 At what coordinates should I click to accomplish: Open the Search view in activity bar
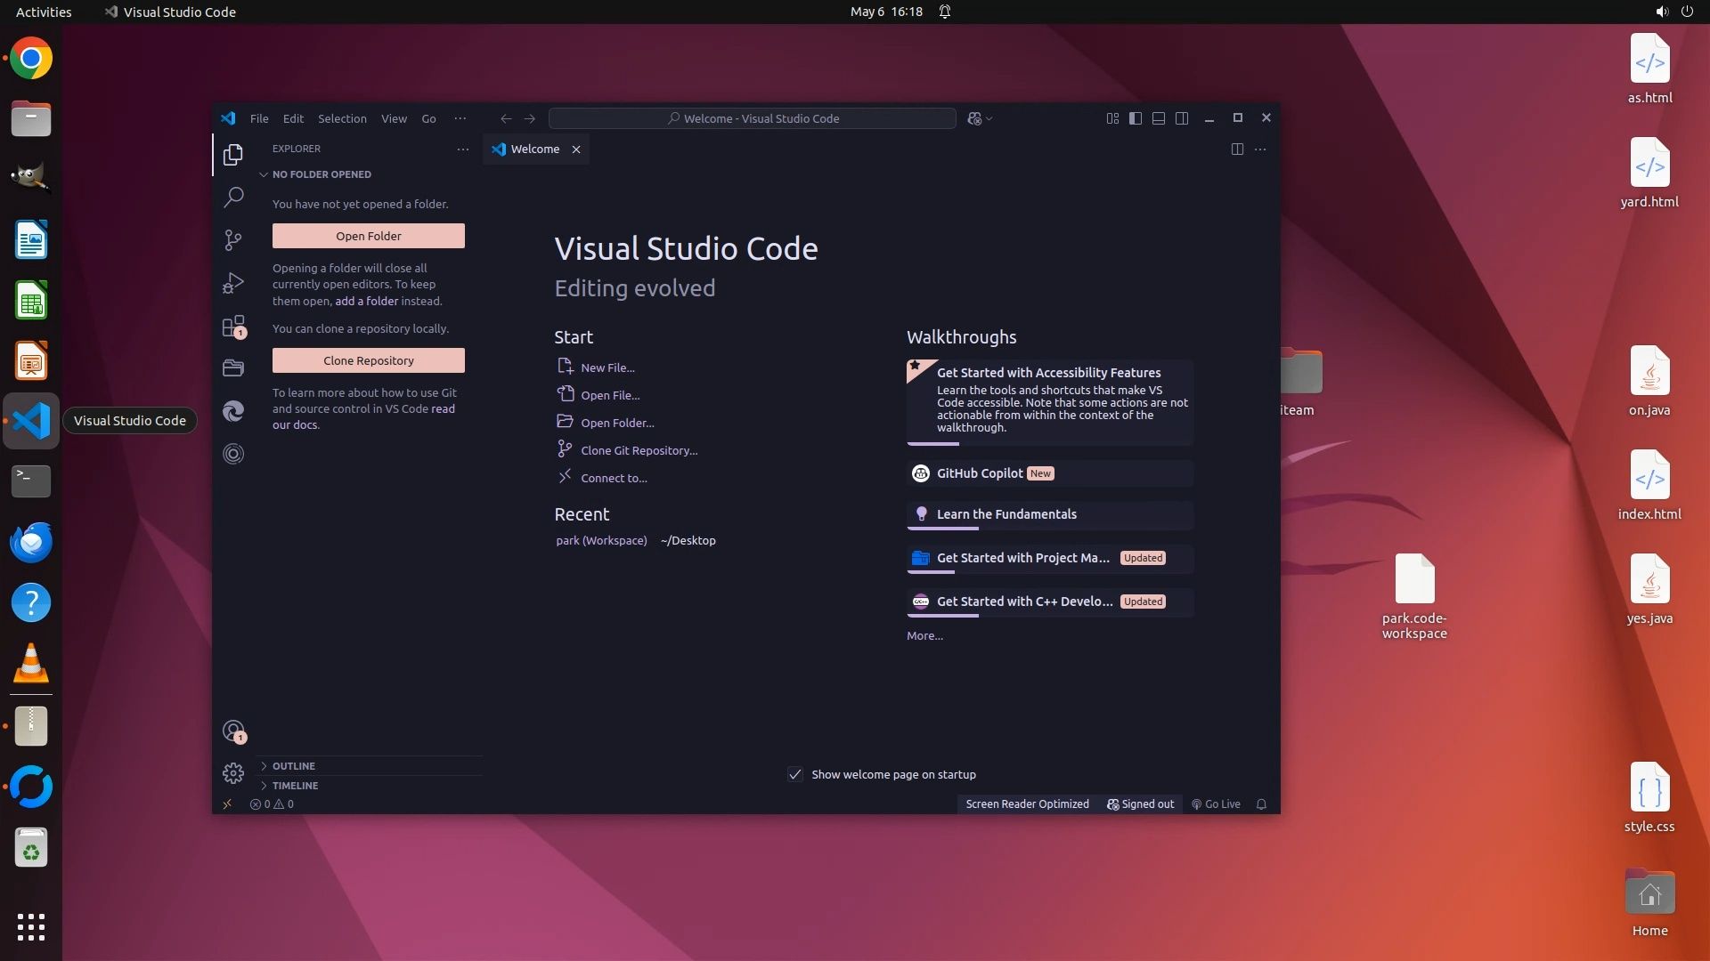[233, 197]
